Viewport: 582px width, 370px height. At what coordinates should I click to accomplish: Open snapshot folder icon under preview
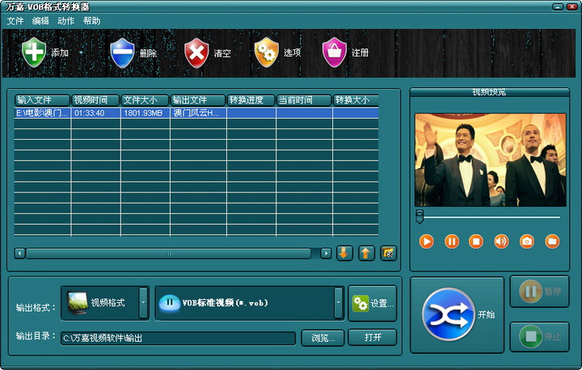point(552,242)
